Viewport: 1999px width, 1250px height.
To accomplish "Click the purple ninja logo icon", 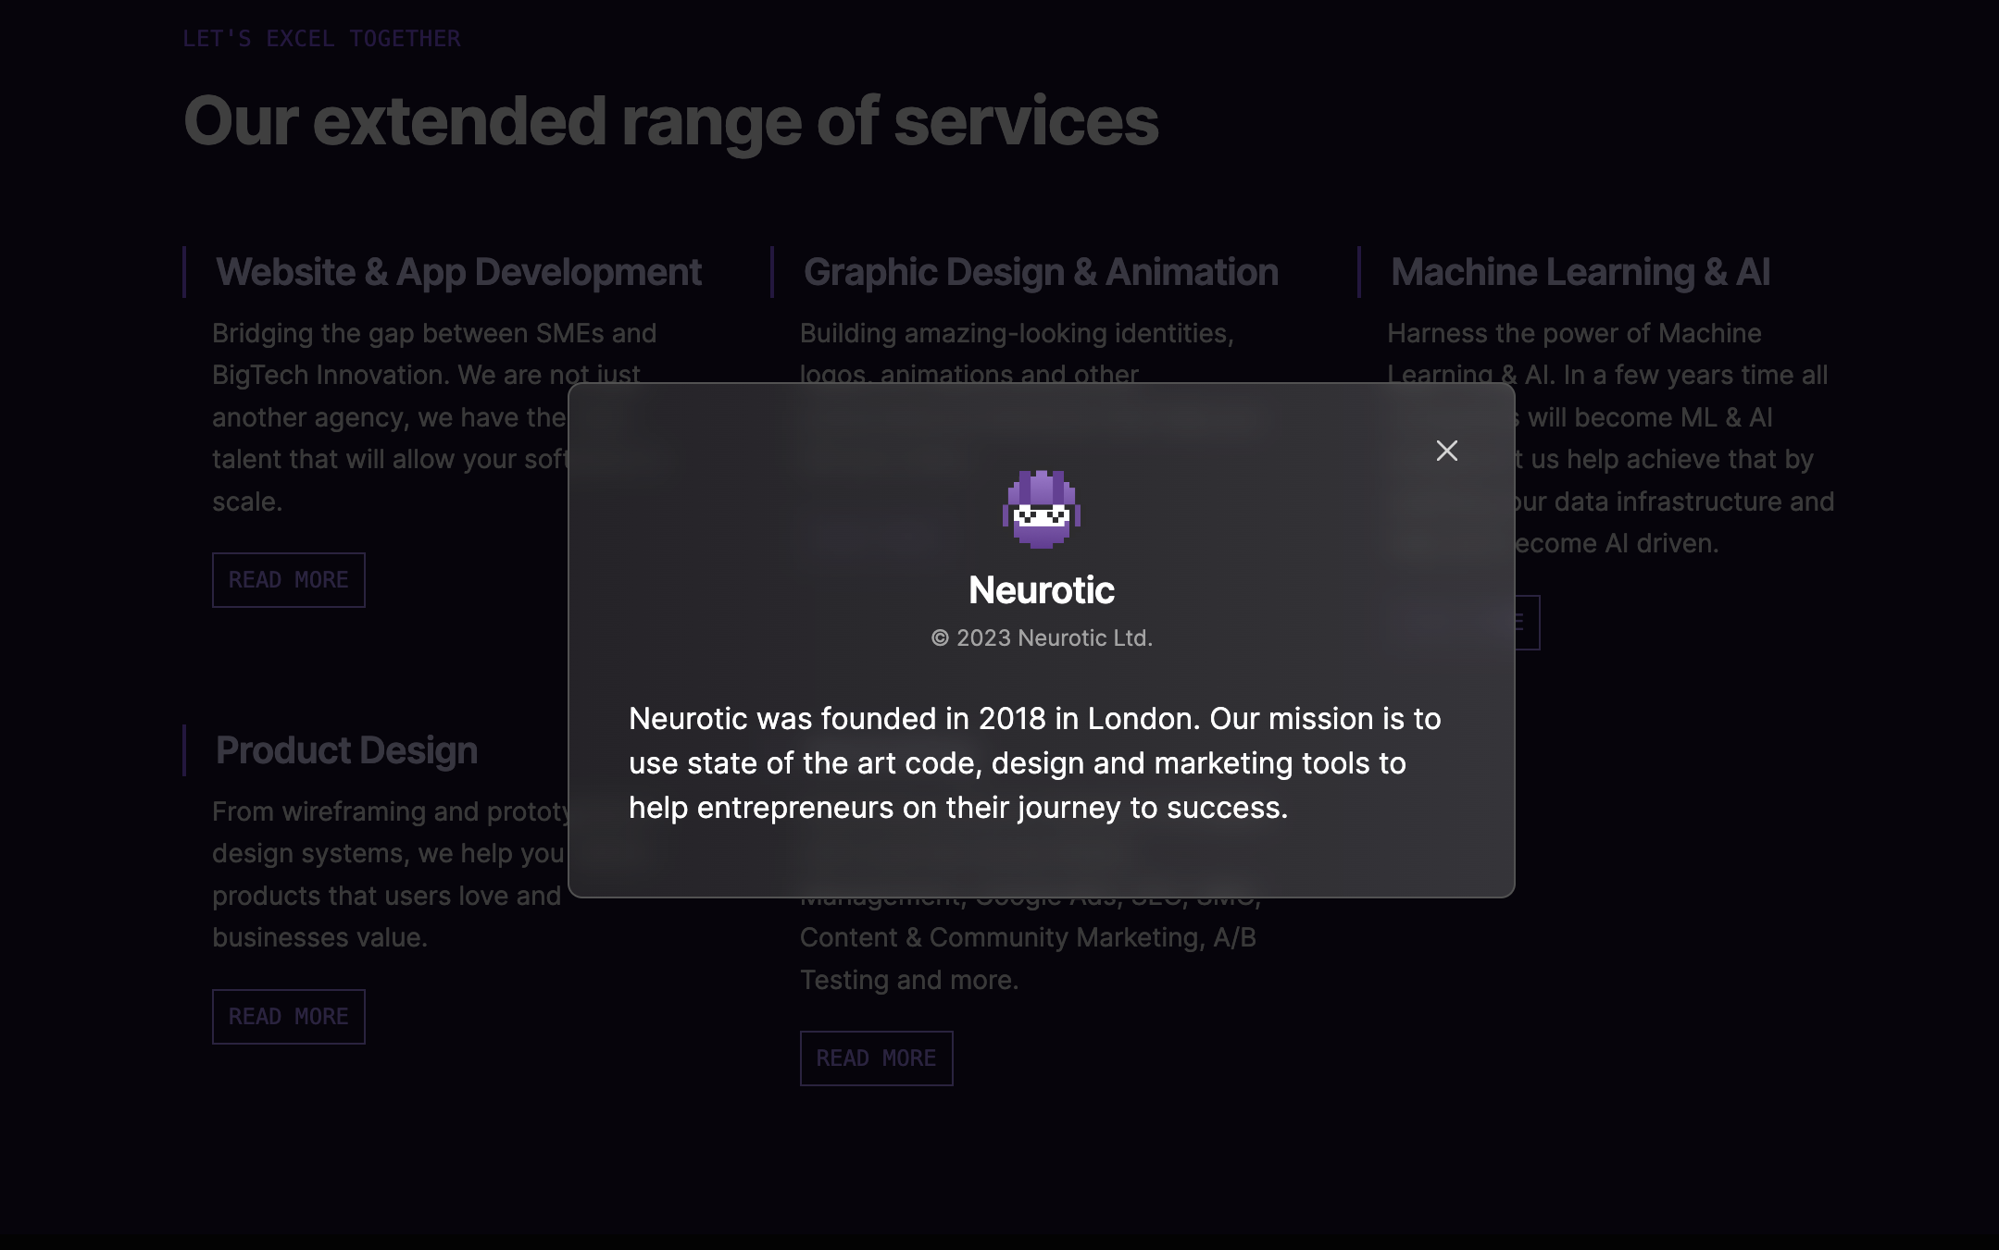I will pos(1041,509).
